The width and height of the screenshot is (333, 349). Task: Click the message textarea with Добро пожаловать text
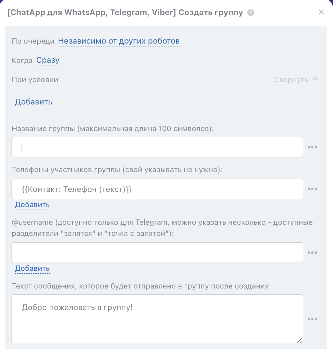point(157,319)
